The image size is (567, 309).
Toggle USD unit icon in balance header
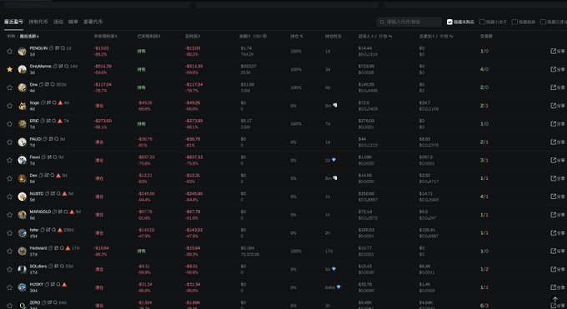pos(264,36)
